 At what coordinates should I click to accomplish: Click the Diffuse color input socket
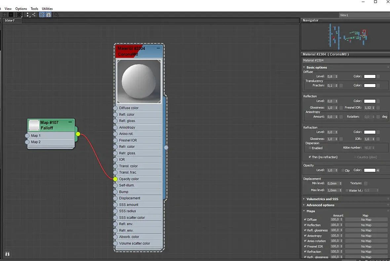click(x=115, y=108)
